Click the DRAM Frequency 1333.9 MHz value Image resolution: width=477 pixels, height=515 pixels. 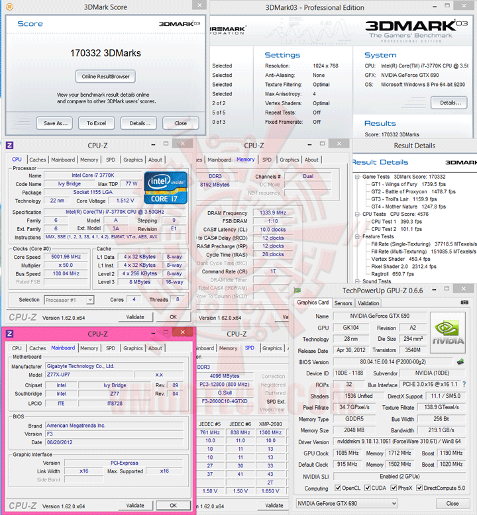click(x=273, y=213)
